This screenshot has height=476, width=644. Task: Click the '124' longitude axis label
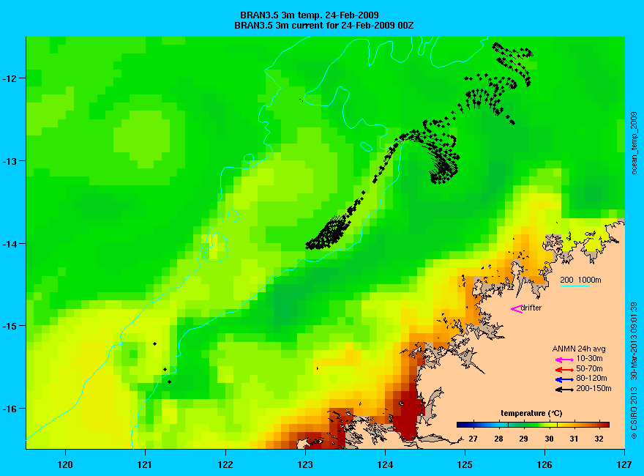click(385, 465)
